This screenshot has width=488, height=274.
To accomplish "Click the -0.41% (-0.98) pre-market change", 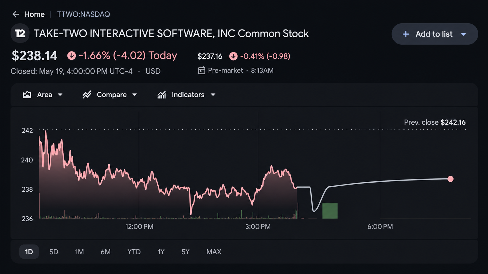I will (265, 56).
